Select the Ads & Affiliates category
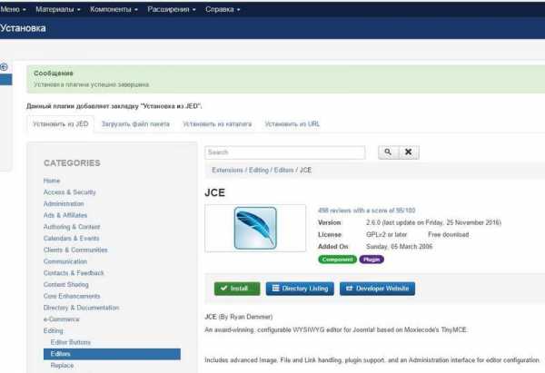 click(65, 215)
